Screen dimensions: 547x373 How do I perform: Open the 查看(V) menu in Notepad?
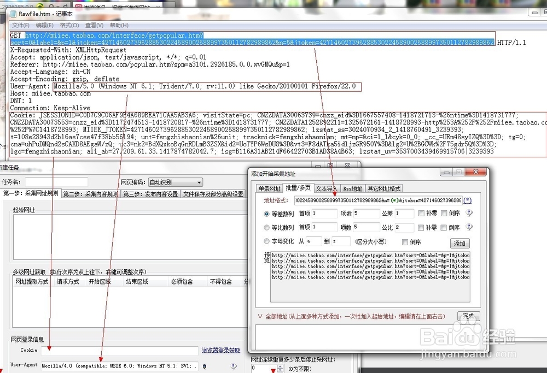tap(94, 26)
